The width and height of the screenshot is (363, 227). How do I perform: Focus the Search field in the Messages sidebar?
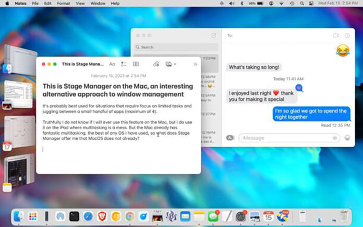[176, 47]
